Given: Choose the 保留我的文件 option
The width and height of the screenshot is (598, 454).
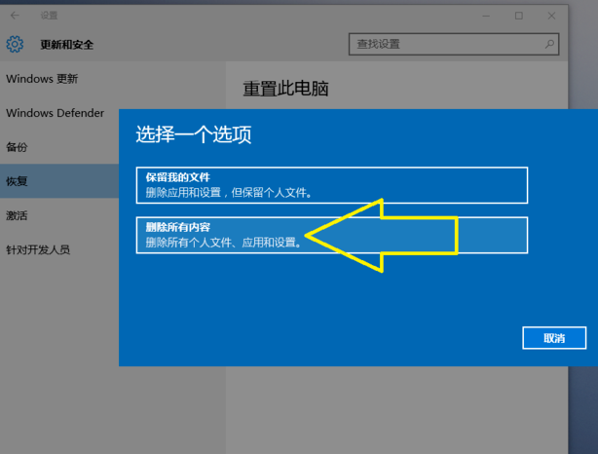Looking at the screenshot, I should (x=331, y=185).
